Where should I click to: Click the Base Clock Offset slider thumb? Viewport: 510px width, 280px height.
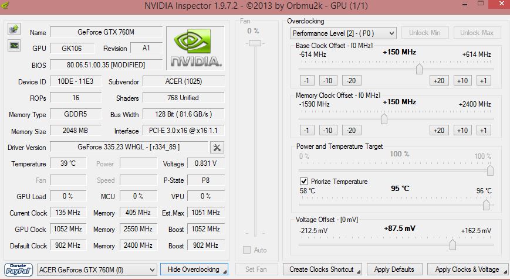419,69
